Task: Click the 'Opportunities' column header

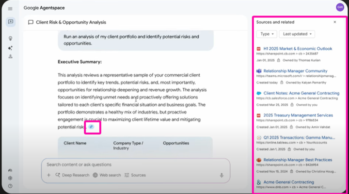Action: (176, 143)
